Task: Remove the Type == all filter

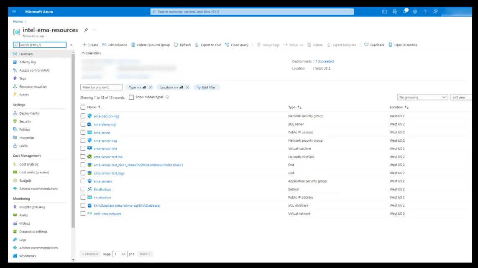Action: click(150, 87)
